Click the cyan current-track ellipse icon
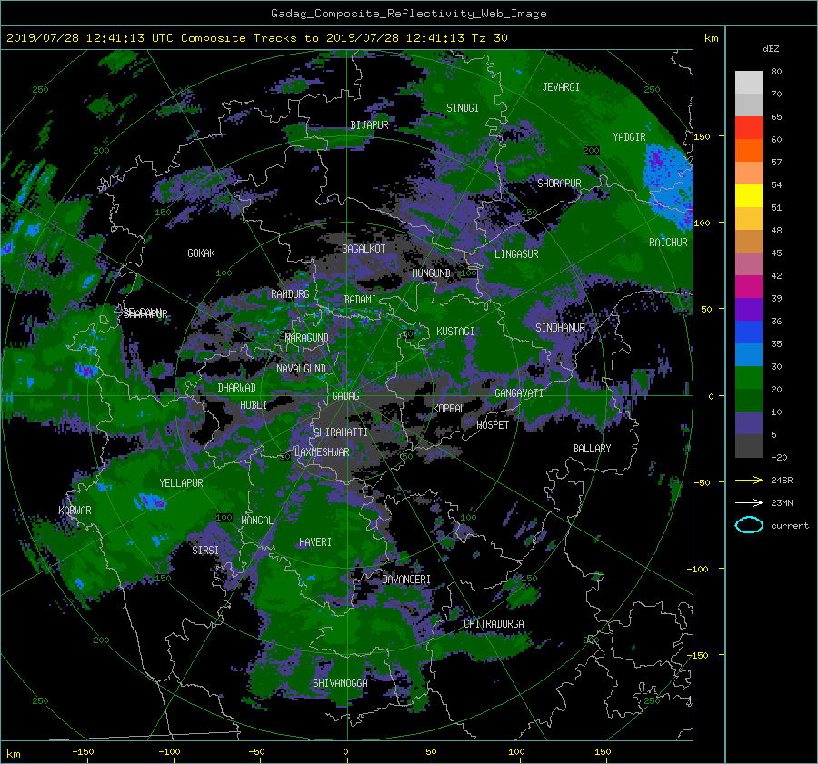 coord(749,525)
